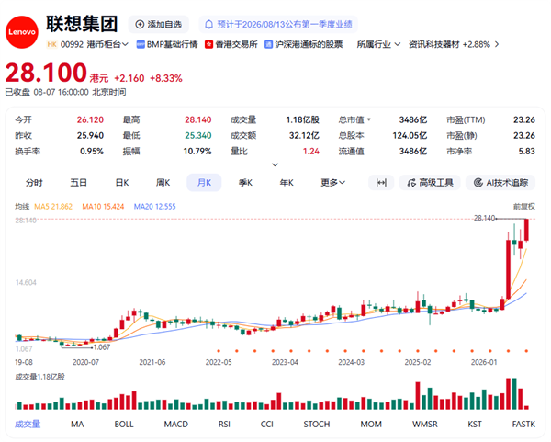Image resolution: width=551 pixels, height=442 pixels.
Task: Click the arrow after 资讯科技器材
Action: (x=497, y=44)
